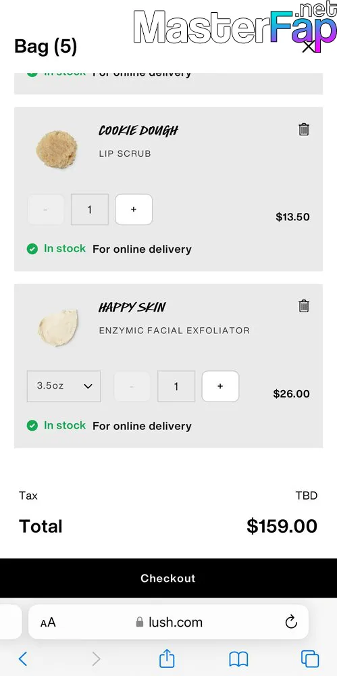Reload the lush.com page
Viewport: 337px width, 676px height.
click(291, 622)
